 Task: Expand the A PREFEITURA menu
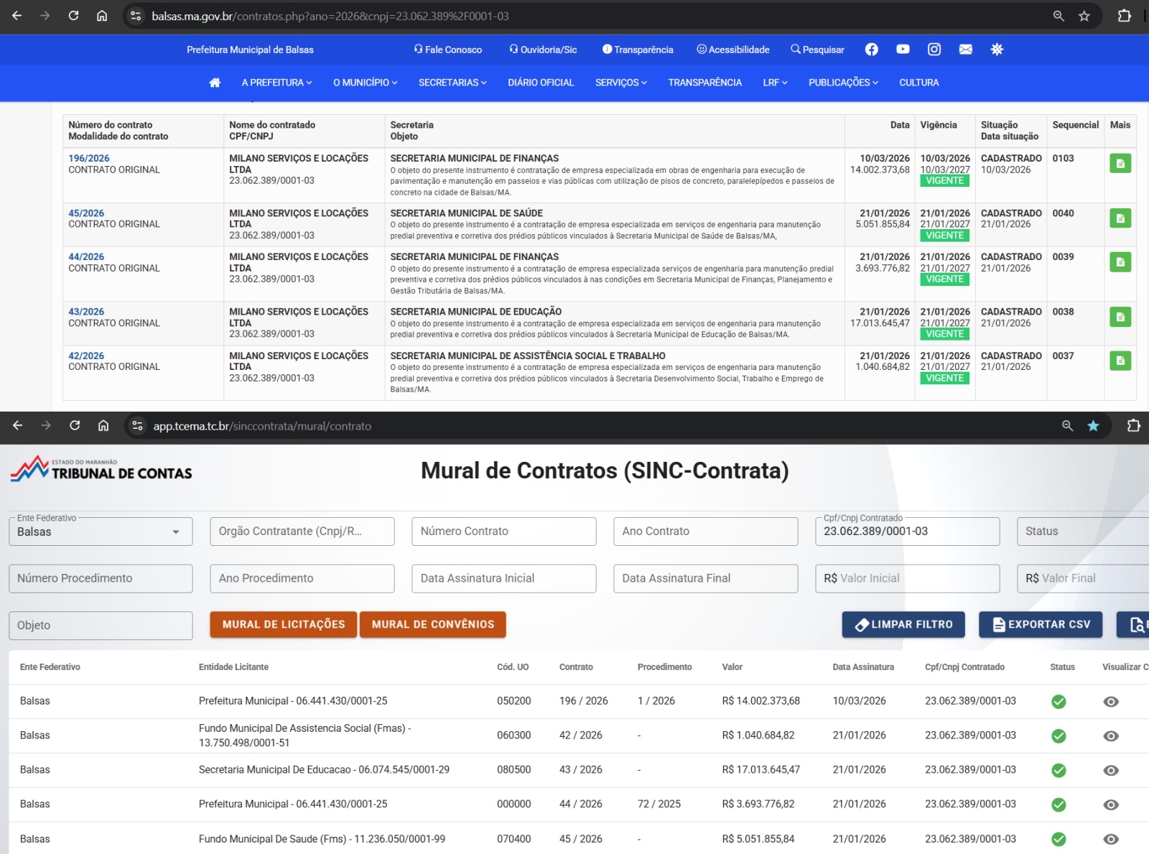click(x=276, y=83)
